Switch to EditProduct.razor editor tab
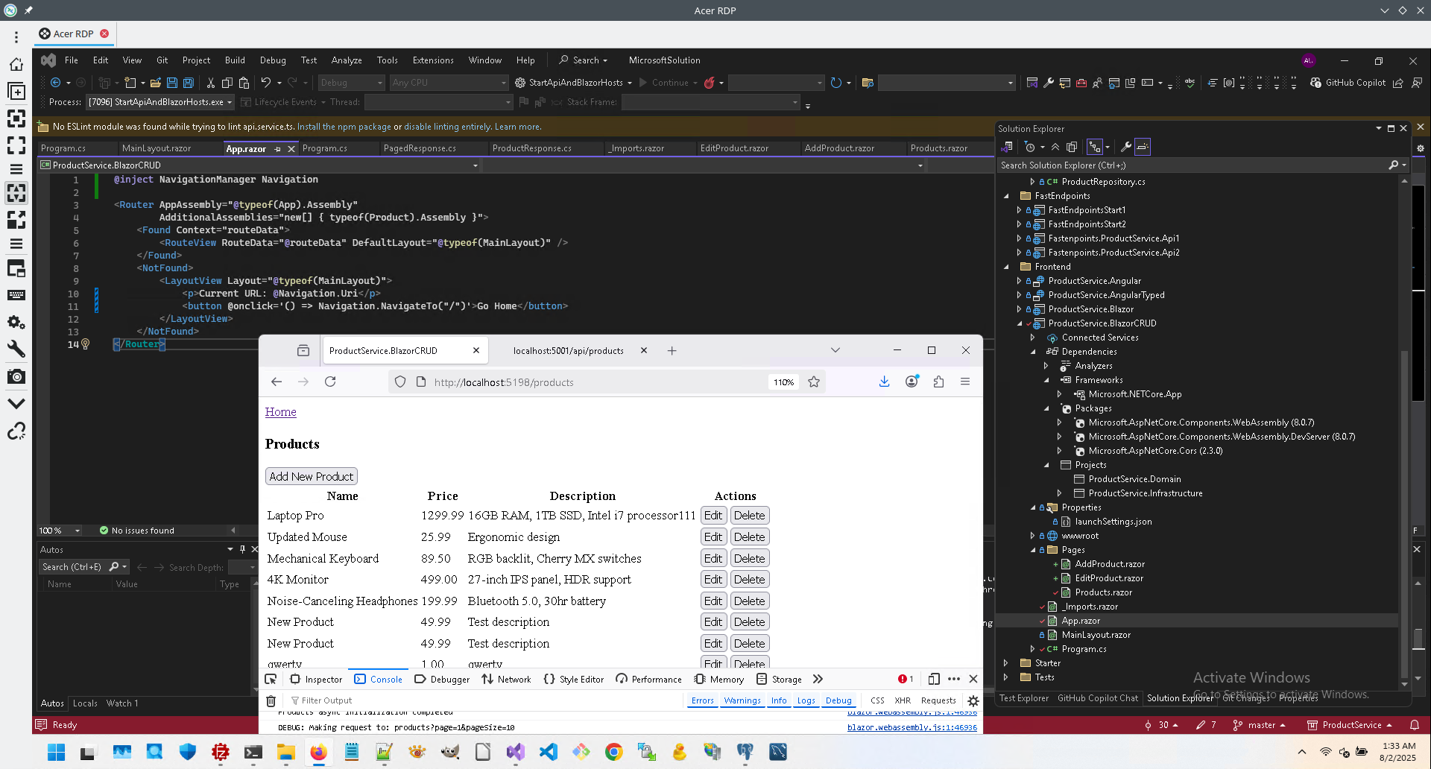The width and height of the screenshot is (1431, 769). (734, 148)
